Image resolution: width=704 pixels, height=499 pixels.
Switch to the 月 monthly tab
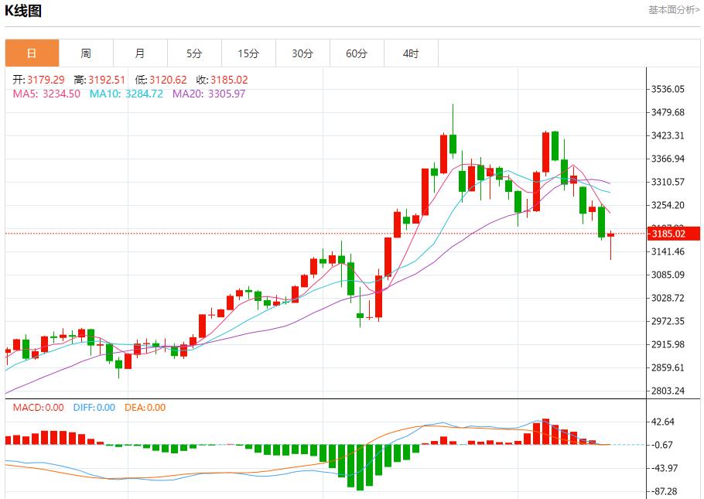[x=140, y=53]
